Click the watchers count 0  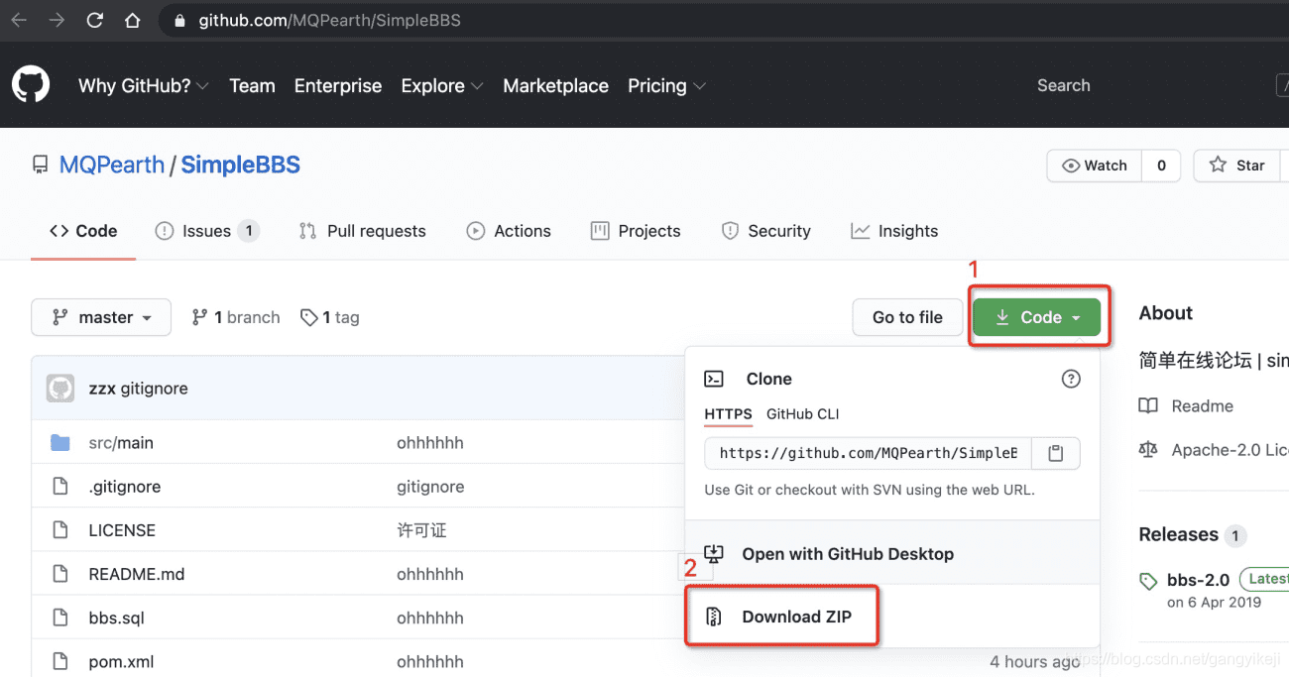pyautogui.click(x=1161, y=166)
